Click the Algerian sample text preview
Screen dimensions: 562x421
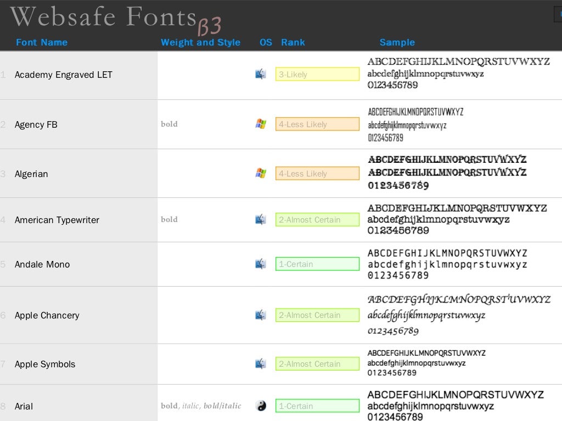click(x=447, y=173)
